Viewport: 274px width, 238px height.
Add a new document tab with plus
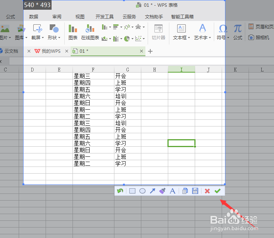[x=150, y=51]
